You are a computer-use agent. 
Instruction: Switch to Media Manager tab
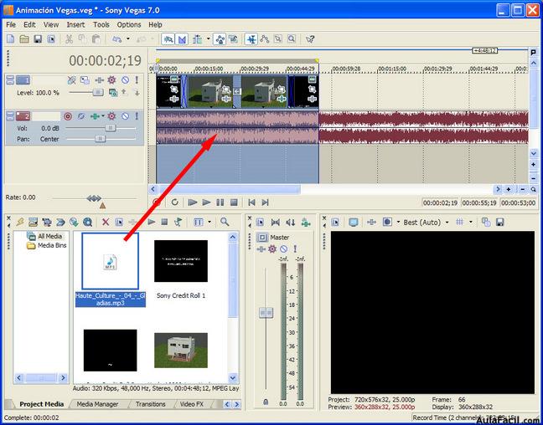(97, 404)
